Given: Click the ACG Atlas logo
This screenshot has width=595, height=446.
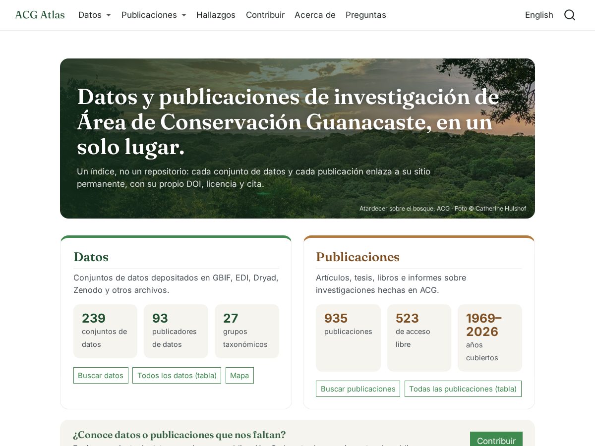Looking at the screenshot, I should [40, 15].
